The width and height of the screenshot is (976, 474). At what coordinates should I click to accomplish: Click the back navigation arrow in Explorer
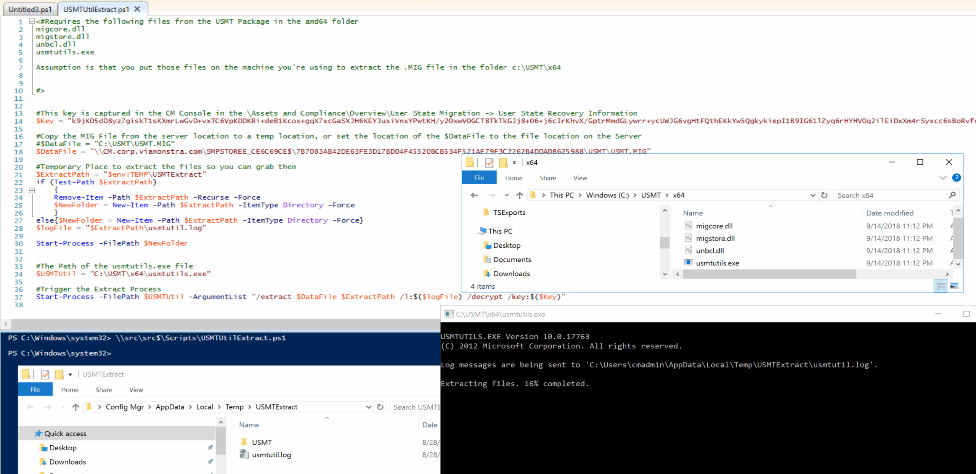474,195
